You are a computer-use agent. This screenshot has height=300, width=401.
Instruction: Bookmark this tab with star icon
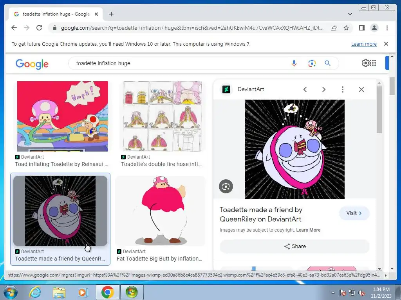pos(346,28)
